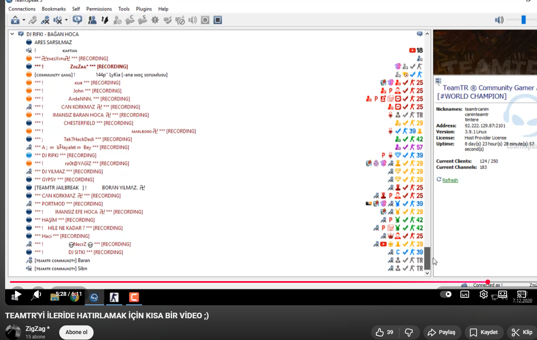Click the TeamTR banner image in the info panel

tap(485, 53)
